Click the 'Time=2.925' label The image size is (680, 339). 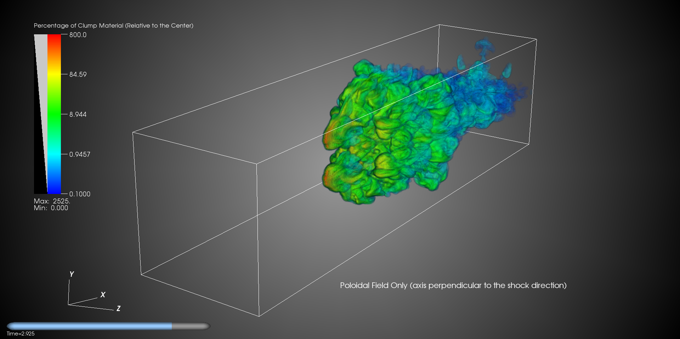click(21, 334)
